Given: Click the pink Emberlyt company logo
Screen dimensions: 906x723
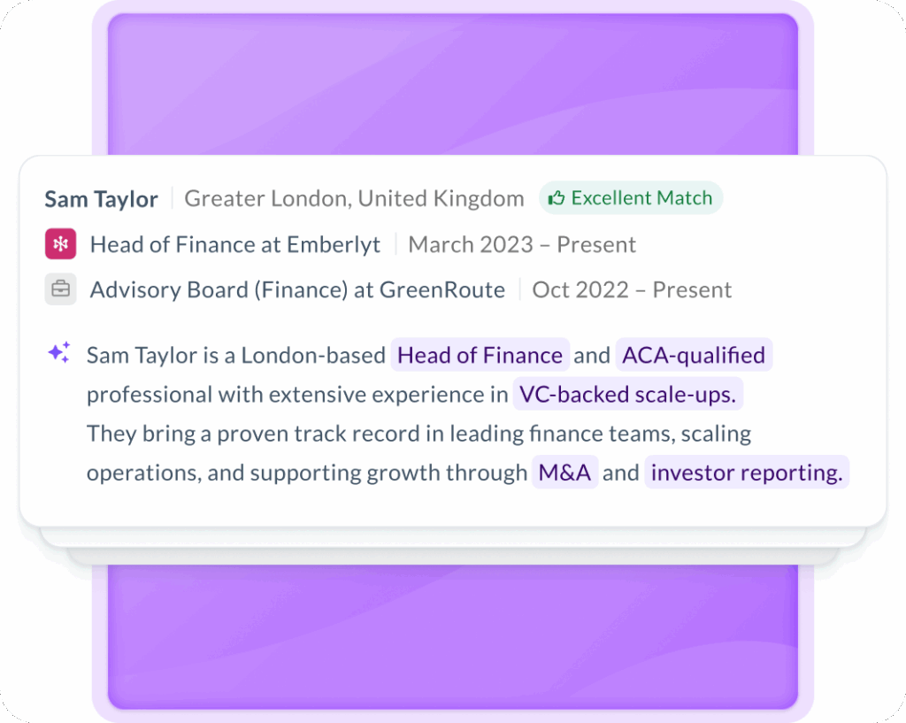Looking at the screenshot, I should (x=60, y=244).
